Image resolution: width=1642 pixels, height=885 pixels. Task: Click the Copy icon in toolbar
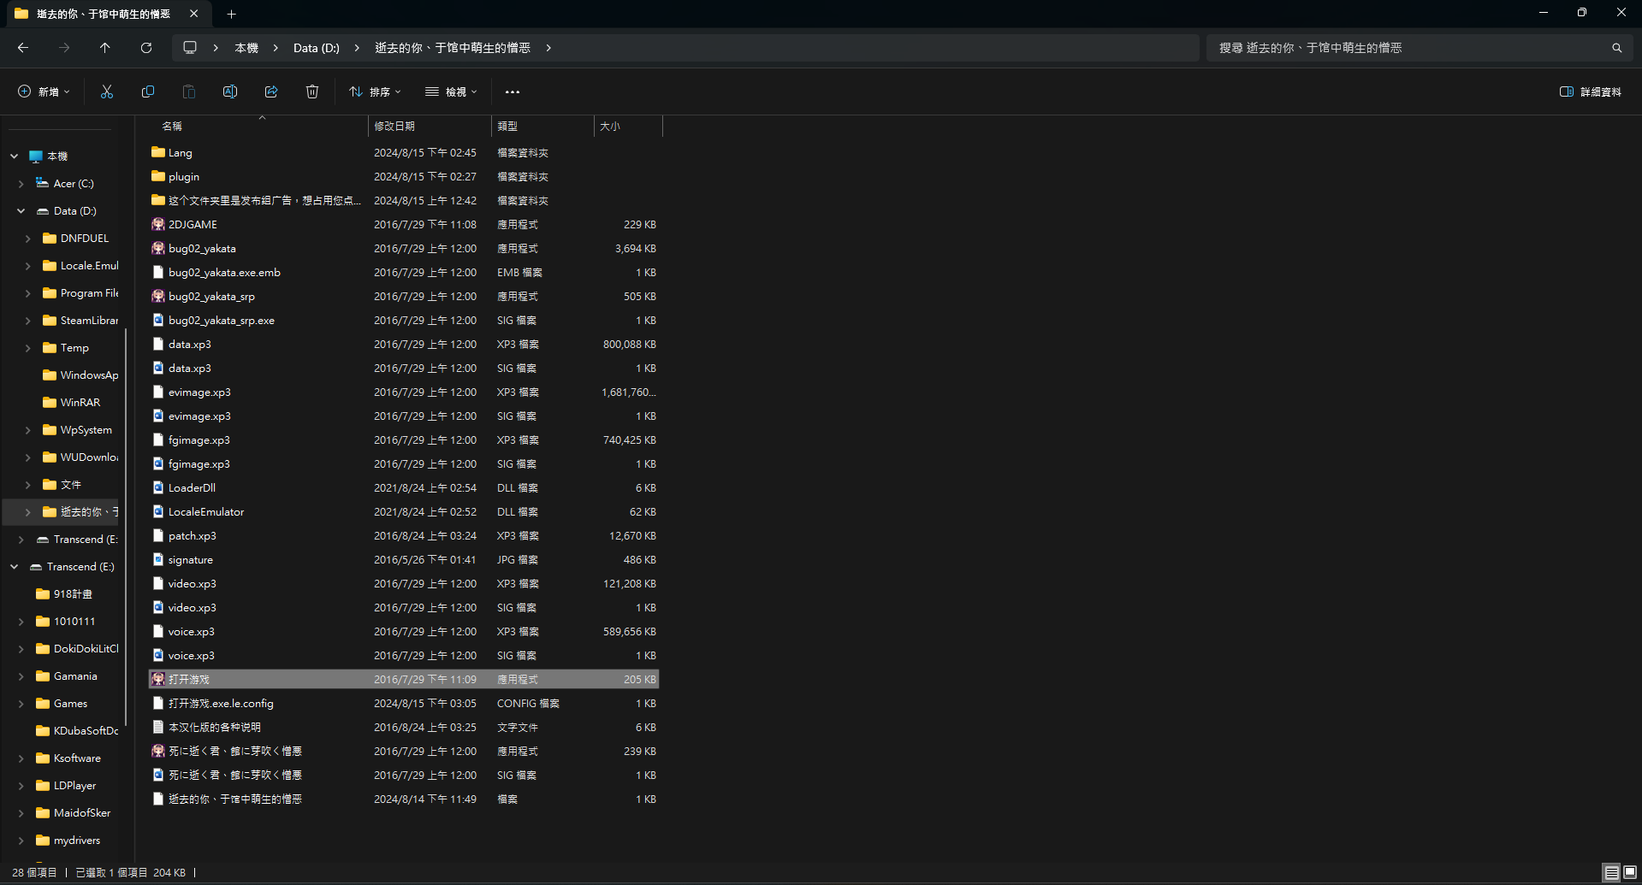(148, 91)
